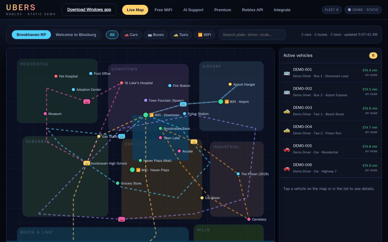The image size is (388, 242).
Task: Click the Prison (2026) map pin
Action: (x=238, y=174)
